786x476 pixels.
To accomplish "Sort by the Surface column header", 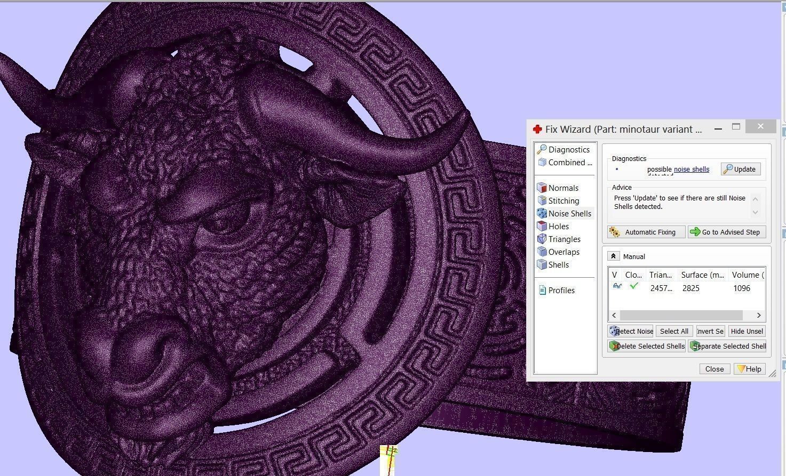I will [x=703, y=275].
